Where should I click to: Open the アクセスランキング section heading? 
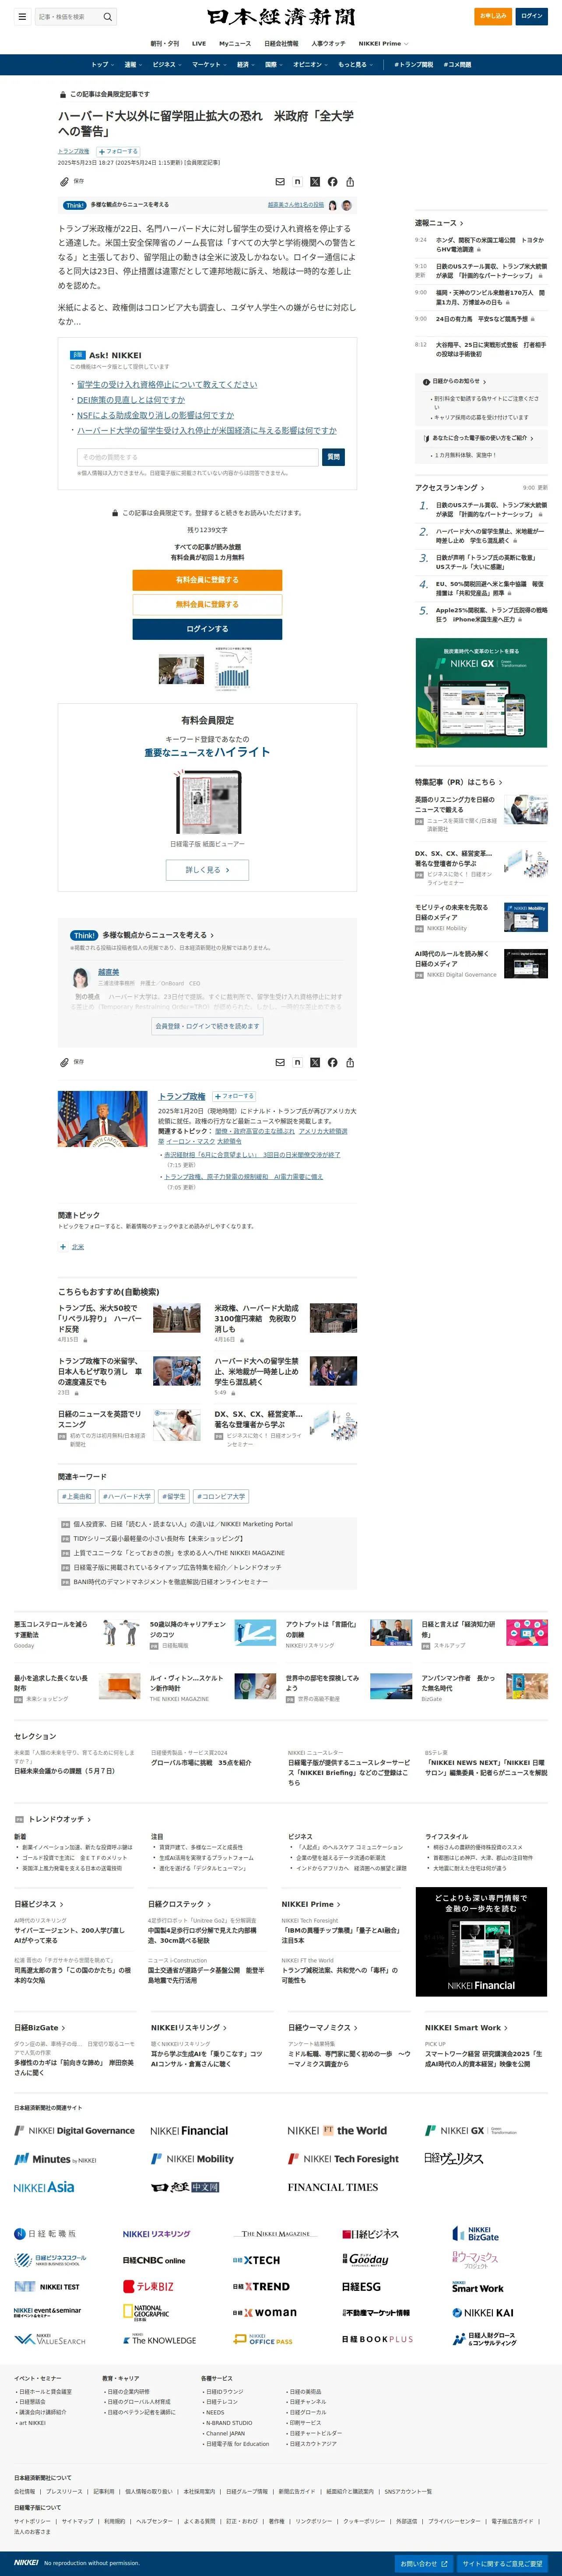tap(450, 488)
